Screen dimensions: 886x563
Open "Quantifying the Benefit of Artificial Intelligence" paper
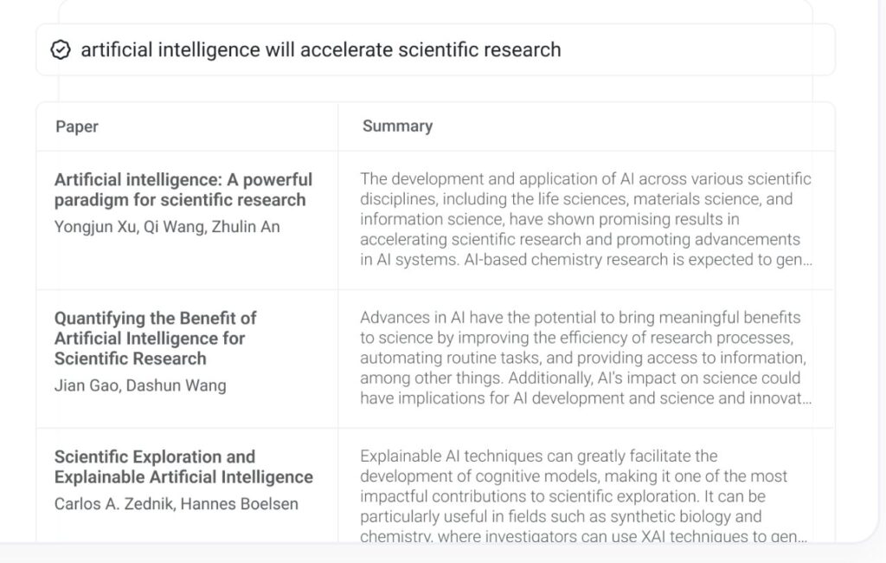click(155, 338)
